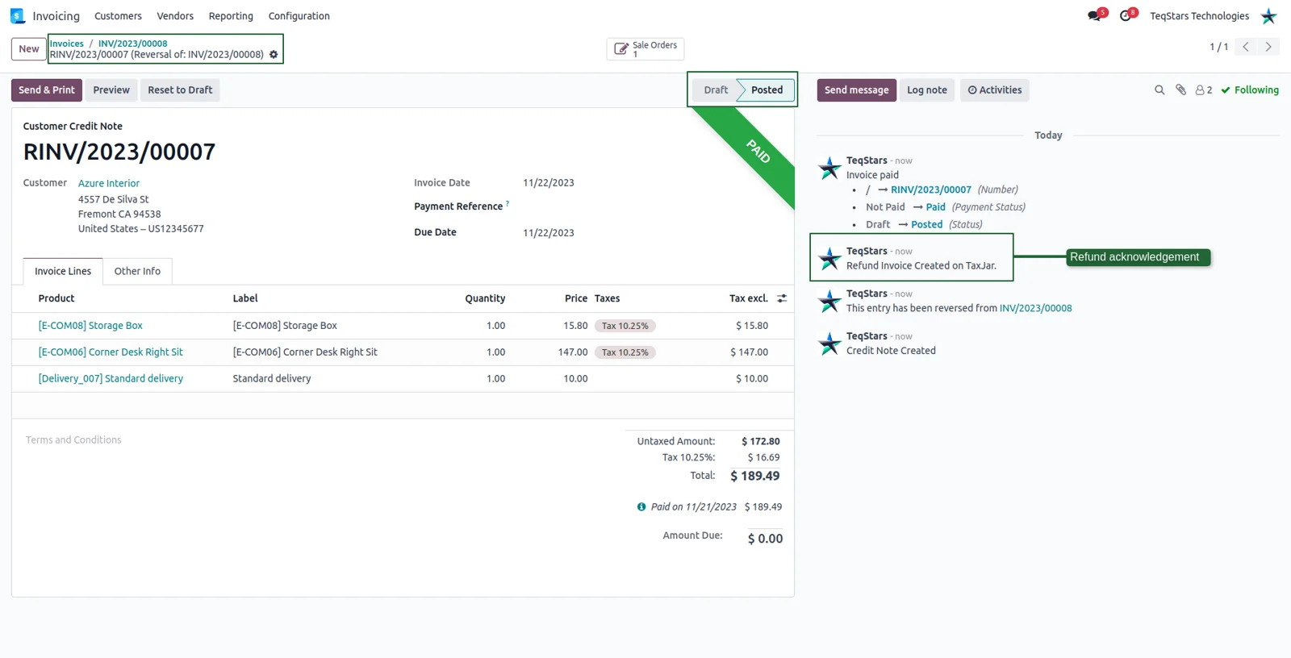
Task: Click the 'Standard delivery' label cell
Action: [272, 379]
